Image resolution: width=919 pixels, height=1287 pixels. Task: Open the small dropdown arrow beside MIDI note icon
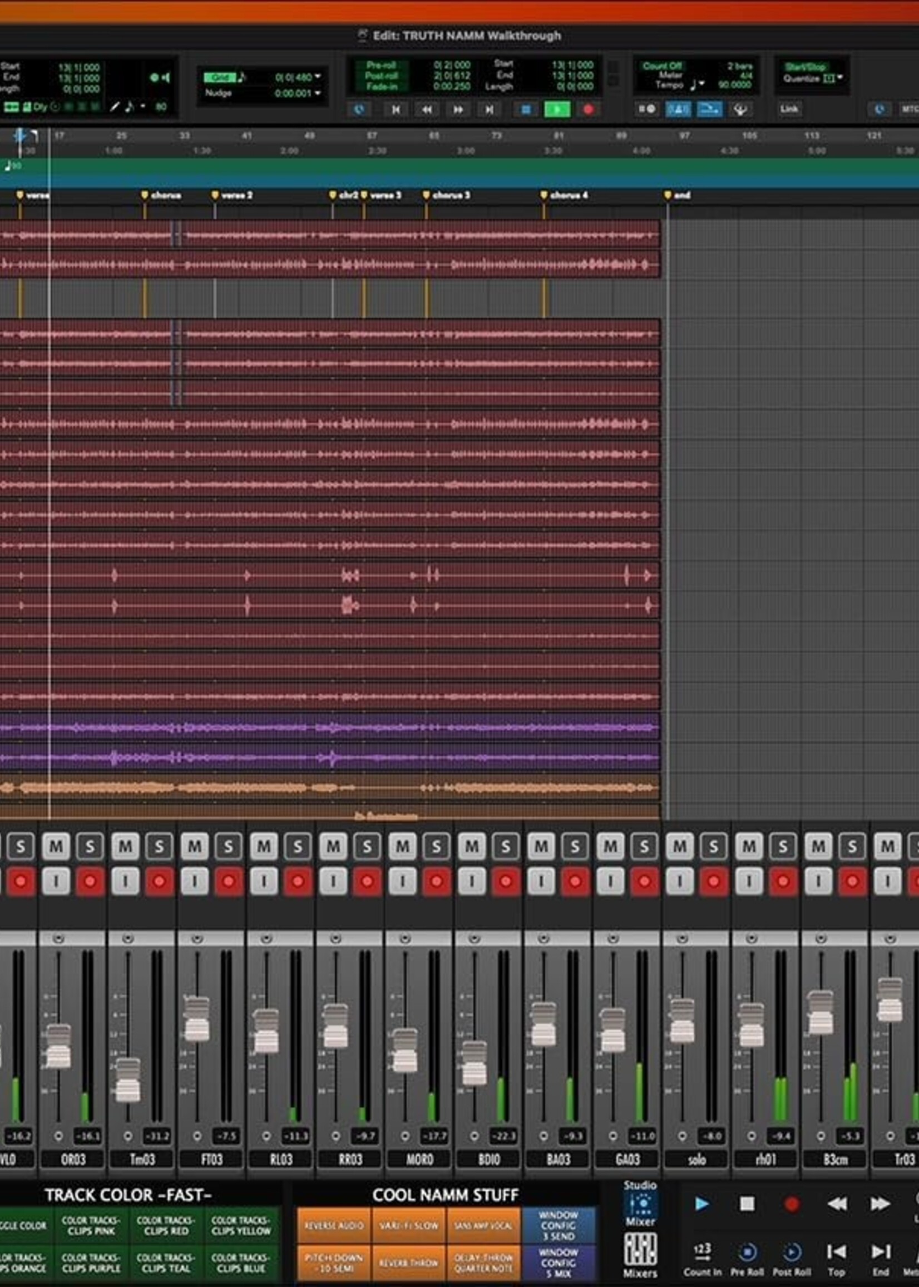pos(142,106)
